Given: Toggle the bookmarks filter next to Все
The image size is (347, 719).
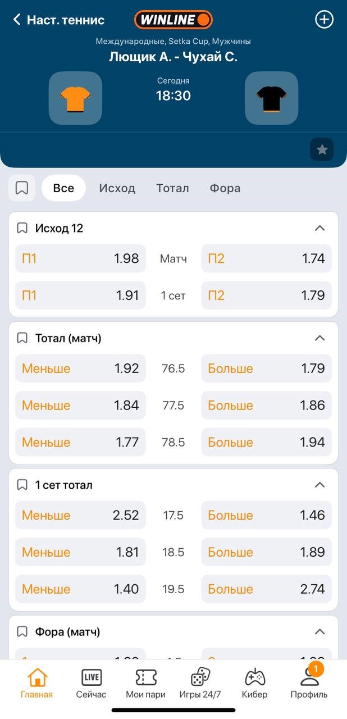Looking at the screenshot, I should pyautogui.click(x=22, y=188).
